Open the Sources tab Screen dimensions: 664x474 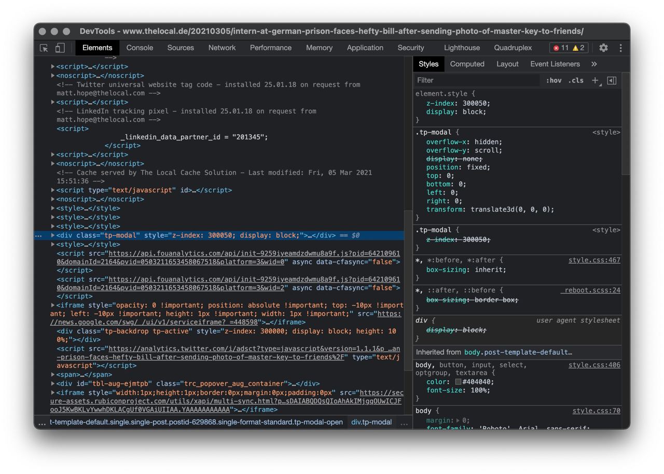click(x=181, y=48)
